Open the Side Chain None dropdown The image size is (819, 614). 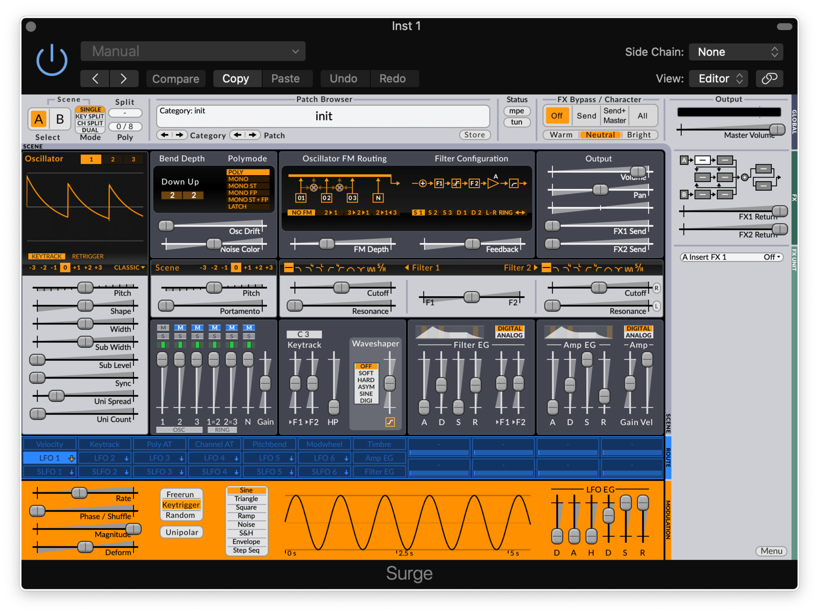point(736,52)
